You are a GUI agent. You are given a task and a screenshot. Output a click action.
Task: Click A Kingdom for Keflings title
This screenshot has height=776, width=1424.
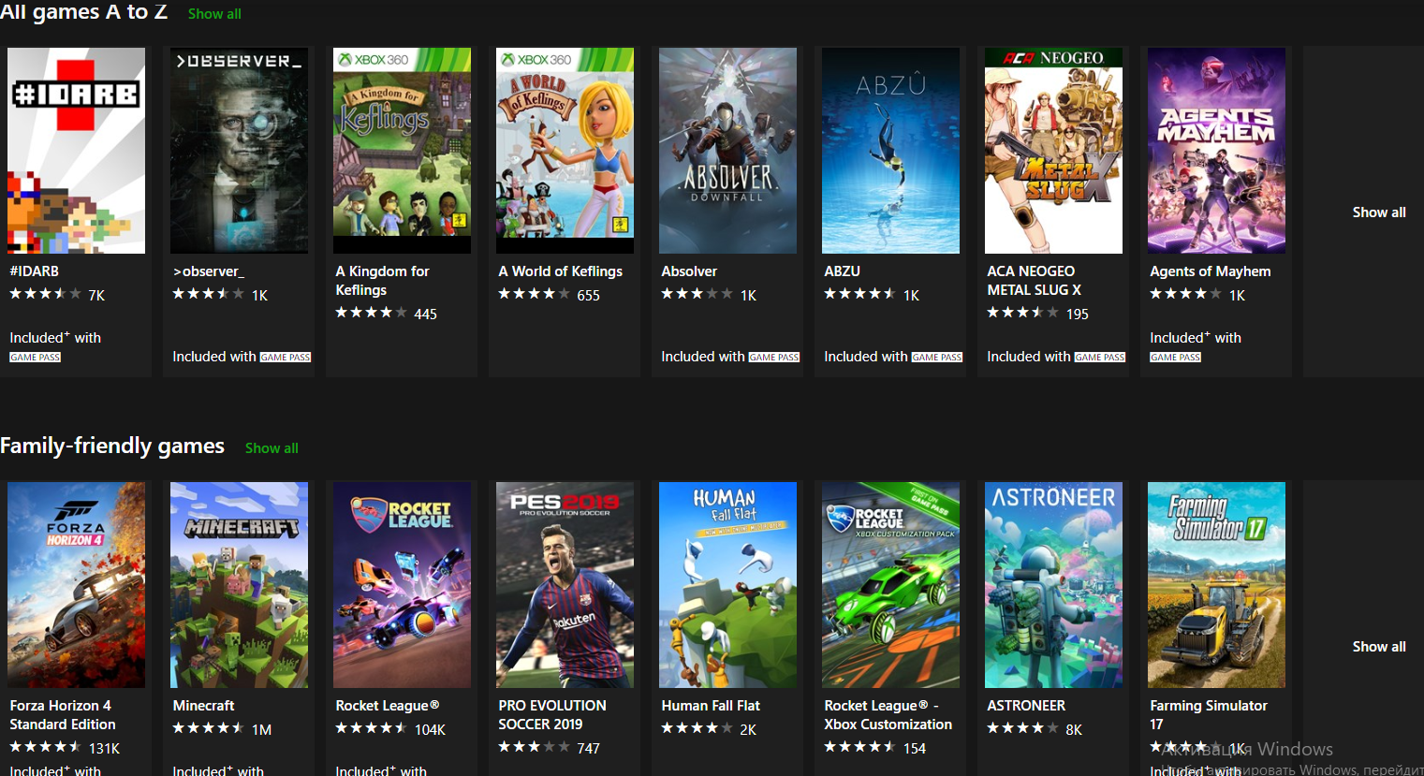382,281
